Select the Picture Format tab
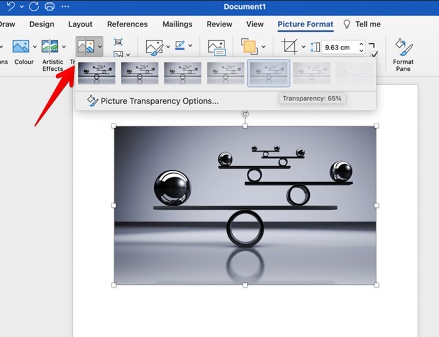Viewport: 439px width, 337px height. coord(305,24)
